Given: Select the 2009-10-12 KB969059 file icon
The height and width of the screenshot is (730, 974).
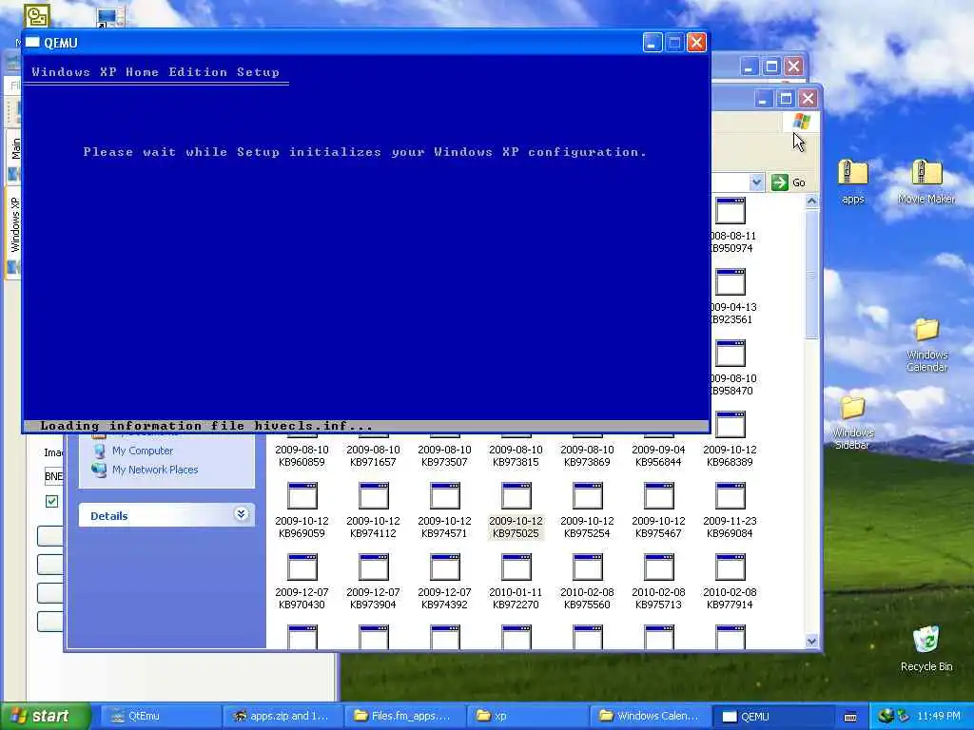Looking at the screenshot, I should coord(302,496).
